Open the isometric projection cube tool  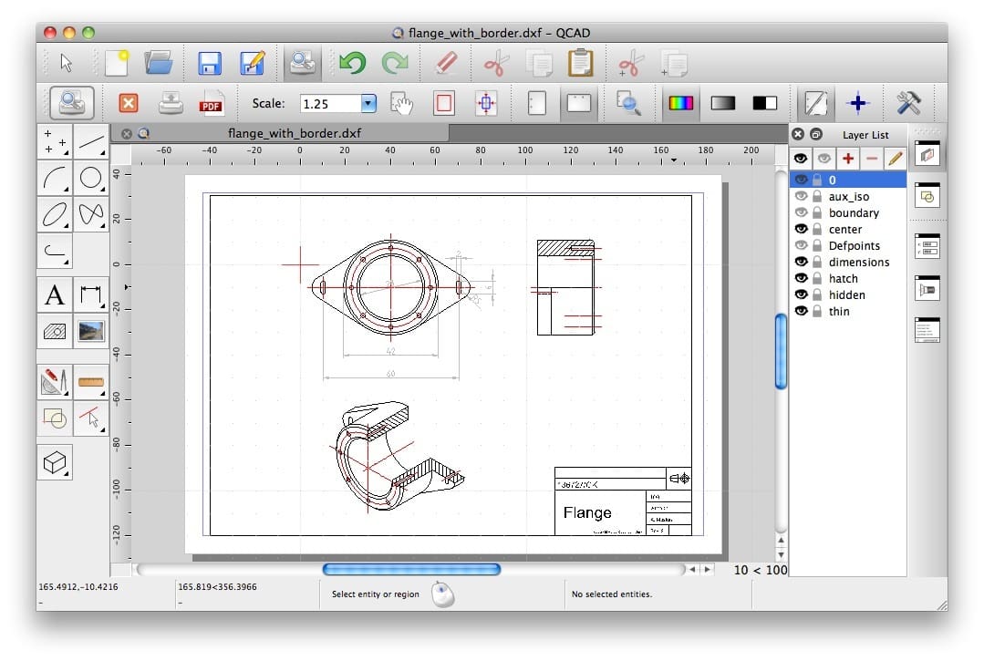(x=55, y=462)
